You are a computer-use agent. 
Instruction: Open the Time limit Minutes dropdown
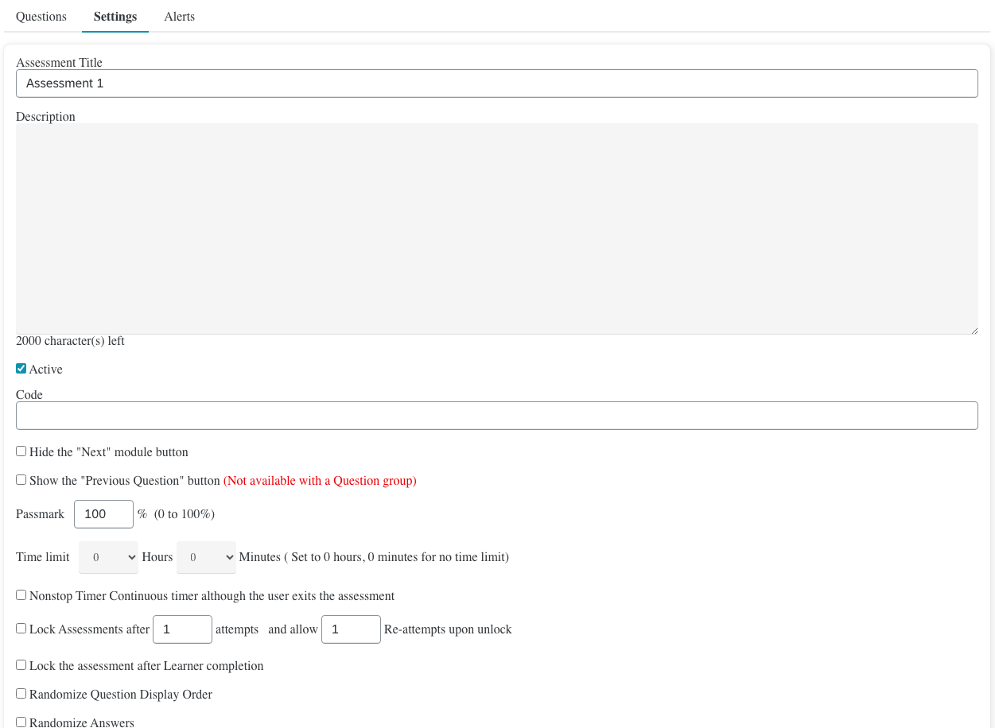point(206,557)
